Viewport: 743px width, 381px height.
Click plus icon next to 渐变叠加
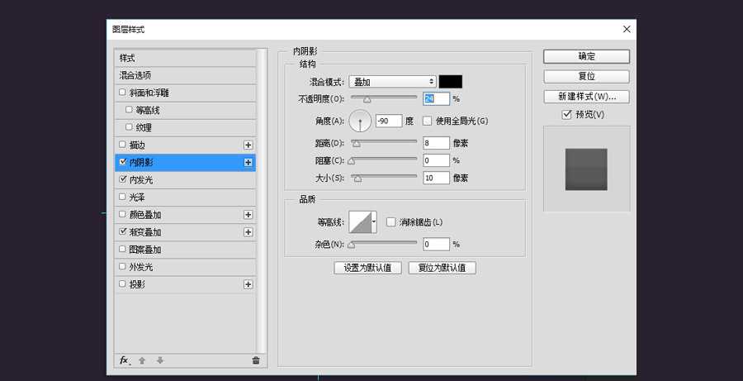pyautogui.click(x=248, y=232)
